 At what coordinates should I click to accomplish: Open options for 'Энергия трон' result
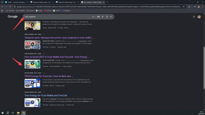coord(44,34)
